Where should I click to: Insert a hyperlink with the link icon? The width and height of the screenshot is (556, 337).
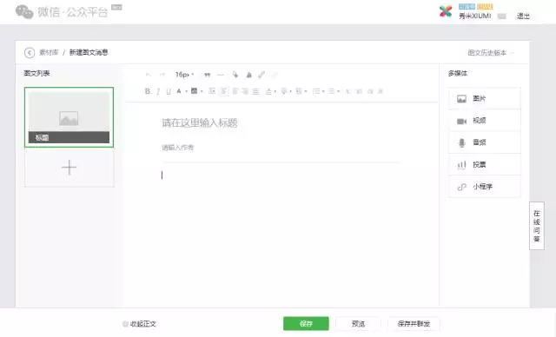(x=261, y=75)
